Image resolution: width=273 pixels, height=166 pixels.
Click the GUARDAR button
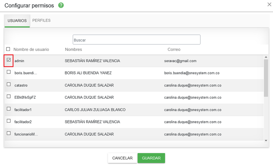tap(151, 158)
